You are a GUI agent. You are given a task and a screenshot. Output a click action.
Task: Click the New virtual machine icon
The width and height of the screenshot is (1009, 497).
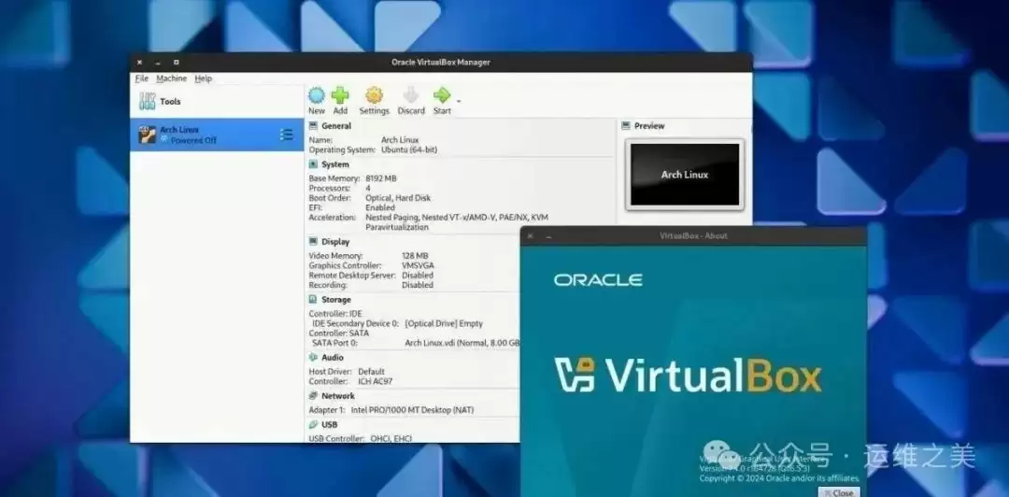click(x=317, y=95)
